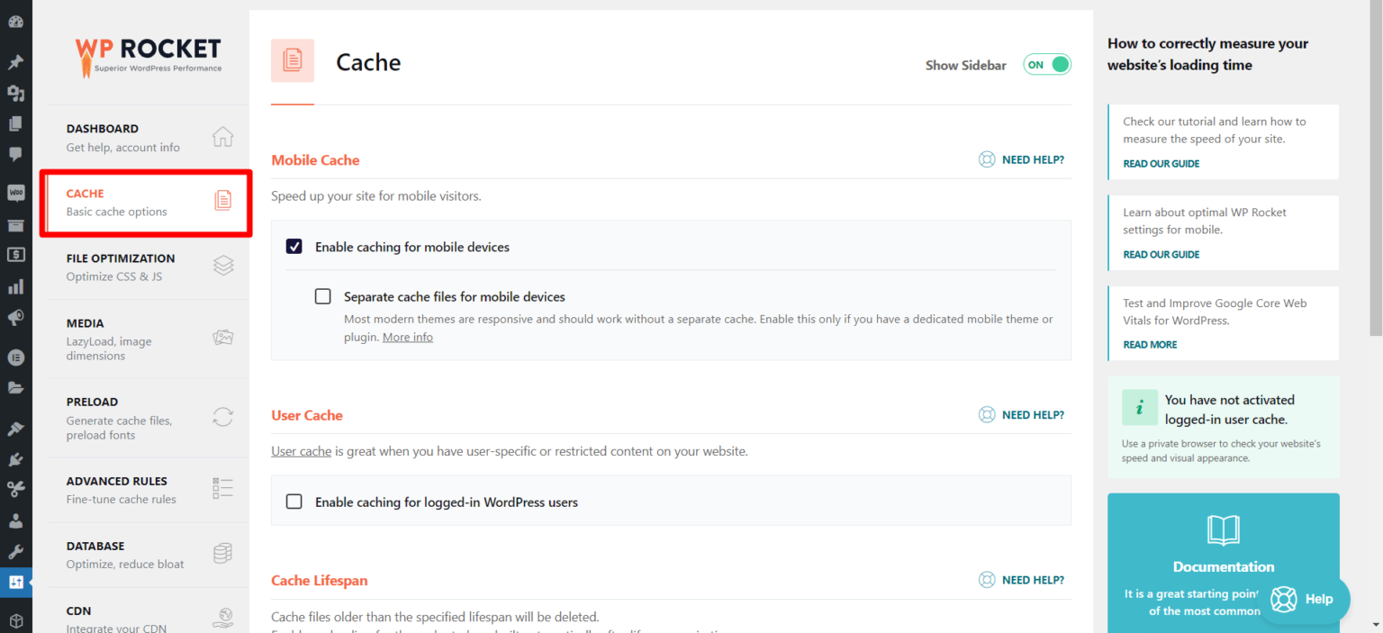Enable separate cache files for mobile devices

click(x=322, y=296)
